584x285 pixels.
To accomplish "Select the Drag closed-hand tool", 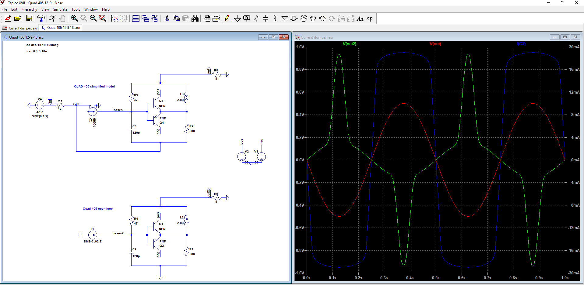I will [313, 19].
